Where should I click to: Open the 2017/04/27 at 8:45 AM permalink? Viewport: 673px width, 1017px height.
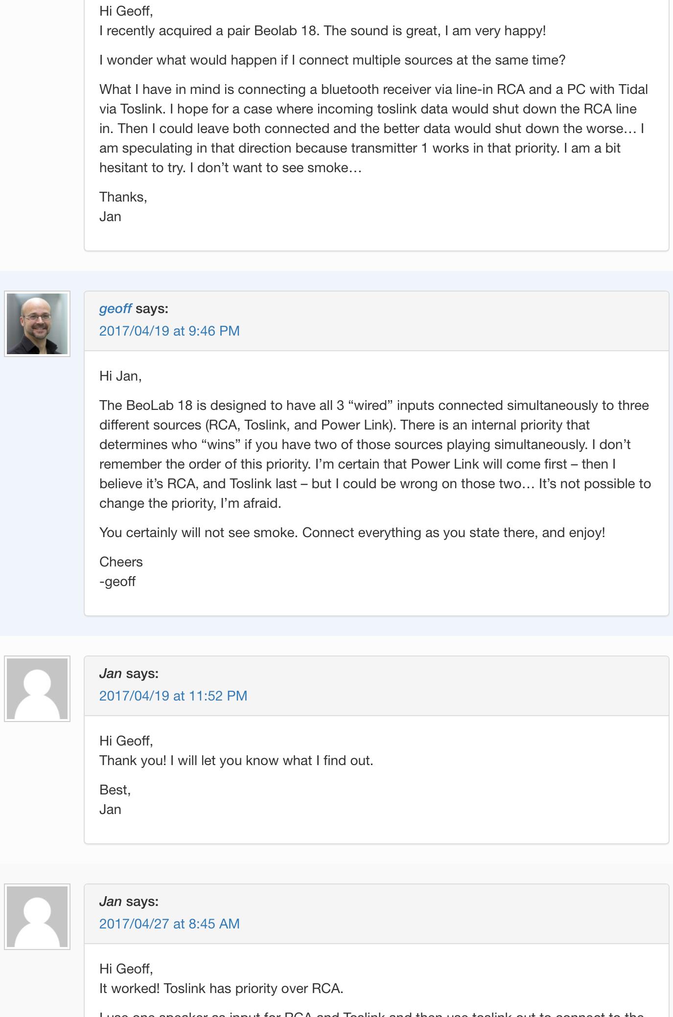[x=169, y=924]
